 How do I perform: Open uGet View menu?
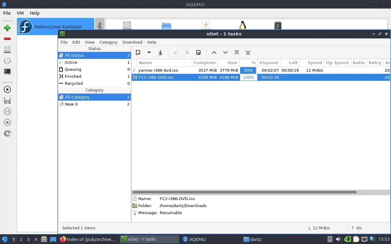pyautogui.click(x=90, y=42)
